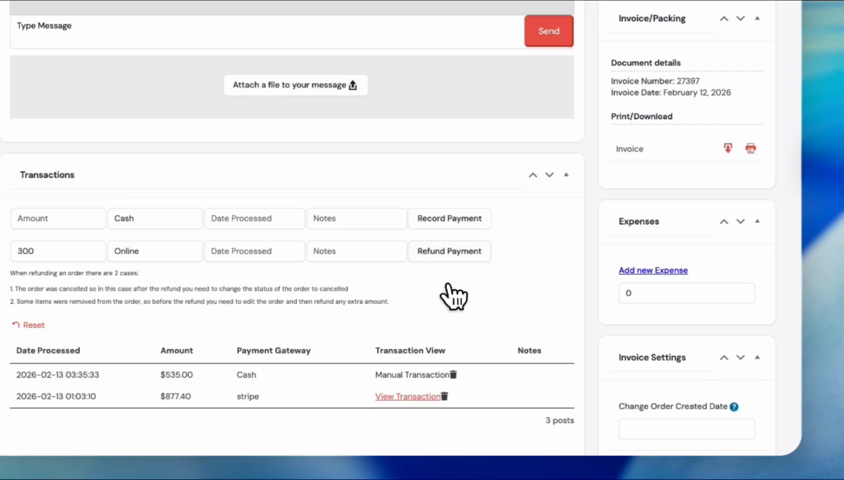Open the Cash payment method dropdown
This screenshot has height=480, width=844.
(x=155, y=219)
